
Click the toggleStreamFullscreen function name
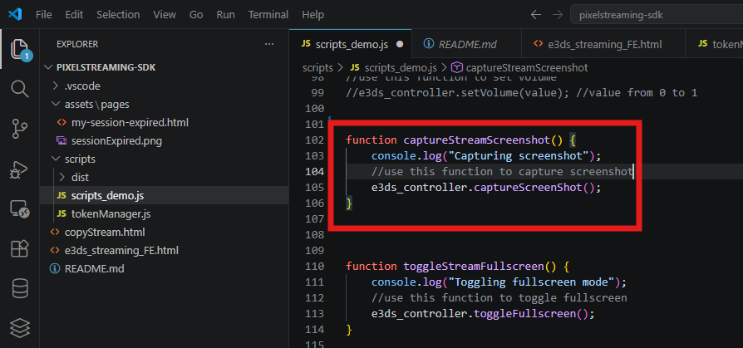(x=474, y=266)
